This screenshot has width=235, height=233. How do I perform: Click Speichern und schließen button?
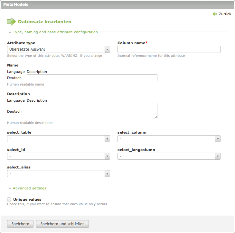[62, 224]
